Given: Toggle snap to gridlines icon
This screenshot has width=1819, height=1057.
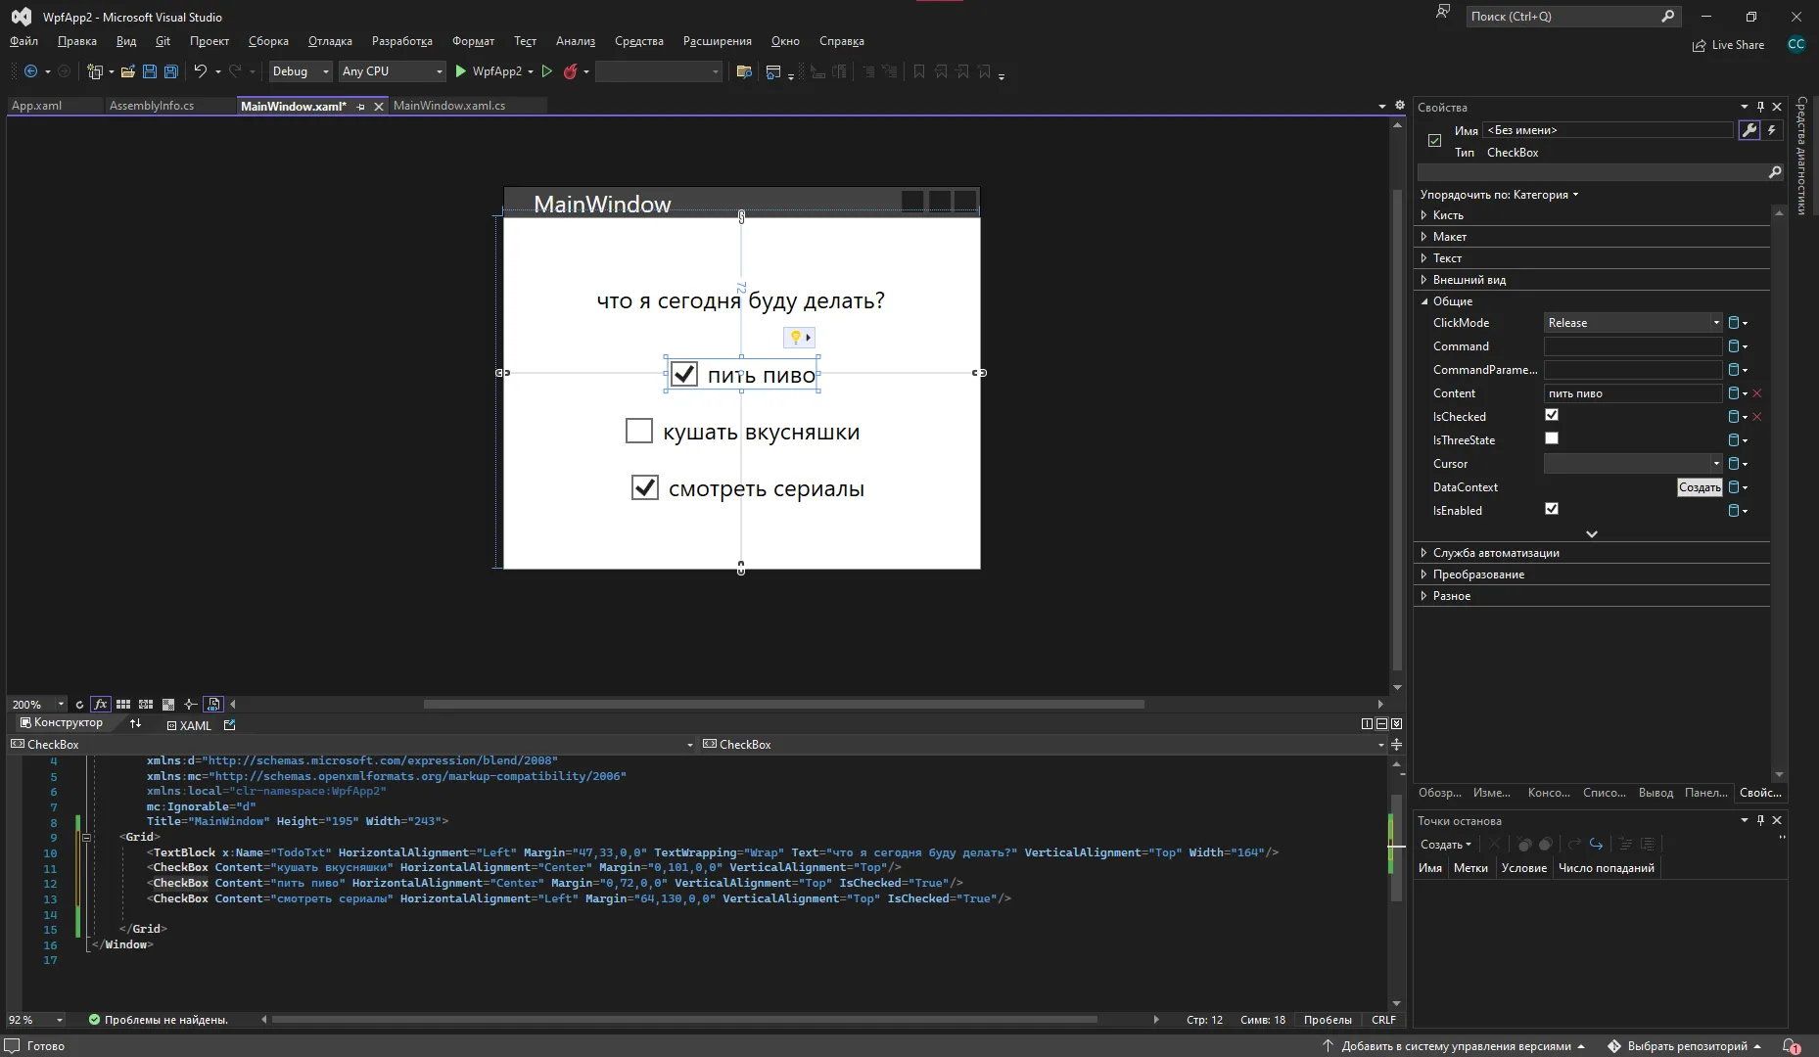Looking at the screenshot, I should pyautogui.click(x=146, y=705).
